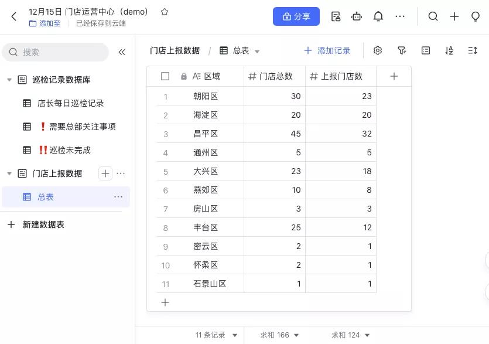
Task: Click the automation robot icon in the top bar
Action: pyautogui.click(x=357, y=16)
